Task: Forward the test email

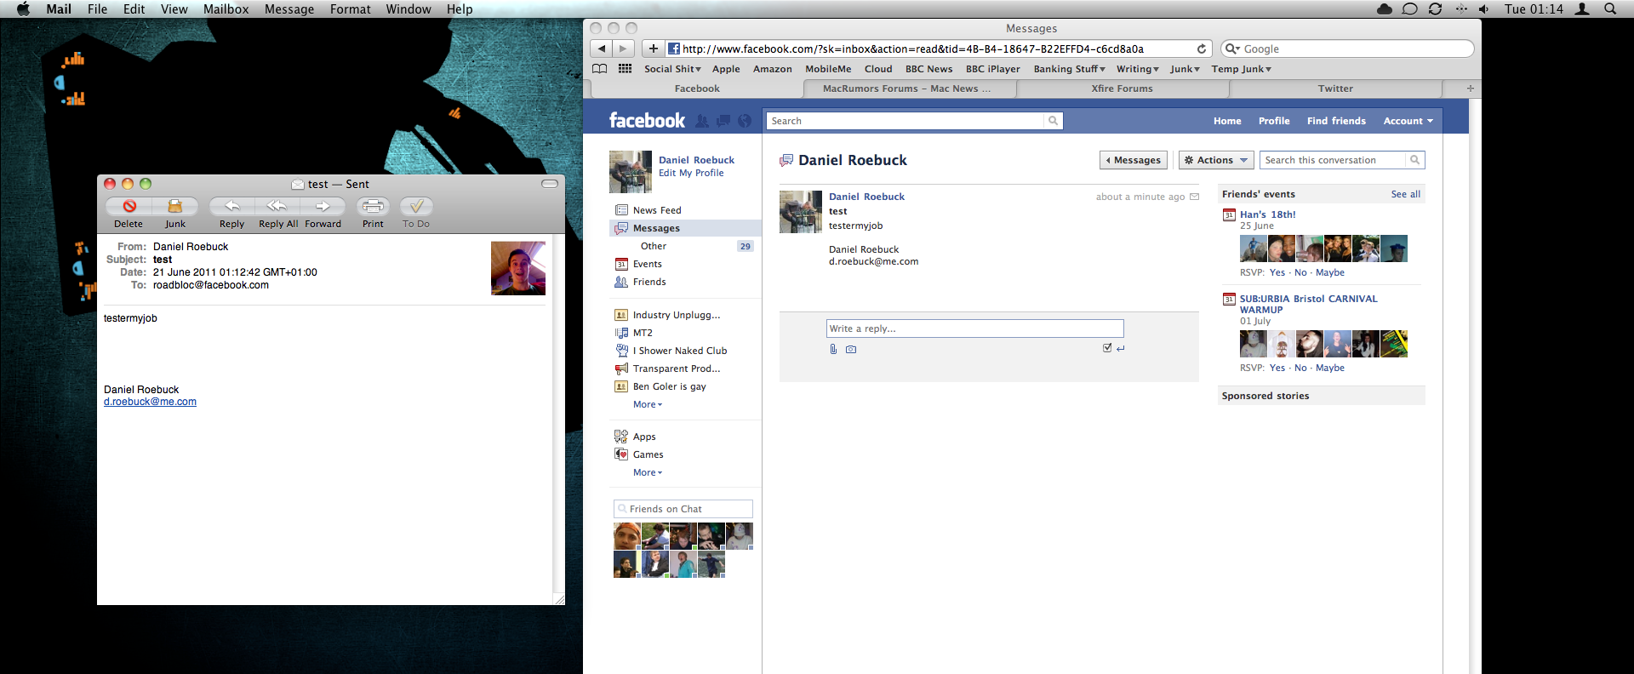Action: pos(323,206)
